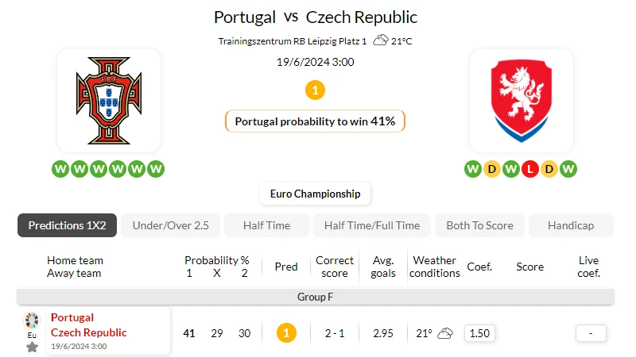This screenshot has width=636, height=357.
Task: Click the orange Pred circle in table row
Action: pyautogui.click(x=286, y=333)
